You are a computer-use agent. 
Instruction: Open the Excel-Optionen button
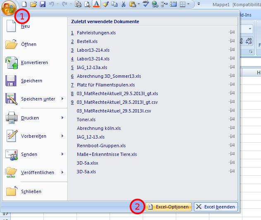click(168, 207)
